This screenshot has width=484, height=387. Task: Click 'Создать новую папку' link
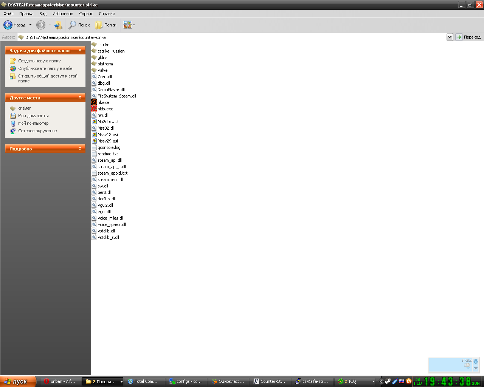(x=39, y=61)
